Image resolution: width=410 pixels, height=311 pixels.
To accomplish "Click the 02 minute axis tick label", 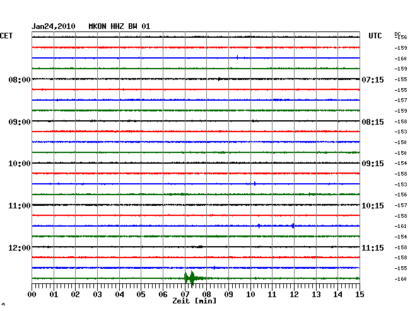I will pos(75,294).
